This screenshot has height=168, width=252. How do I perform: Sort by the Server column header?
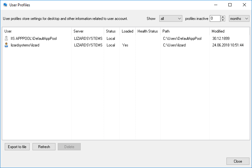(87, 31)
